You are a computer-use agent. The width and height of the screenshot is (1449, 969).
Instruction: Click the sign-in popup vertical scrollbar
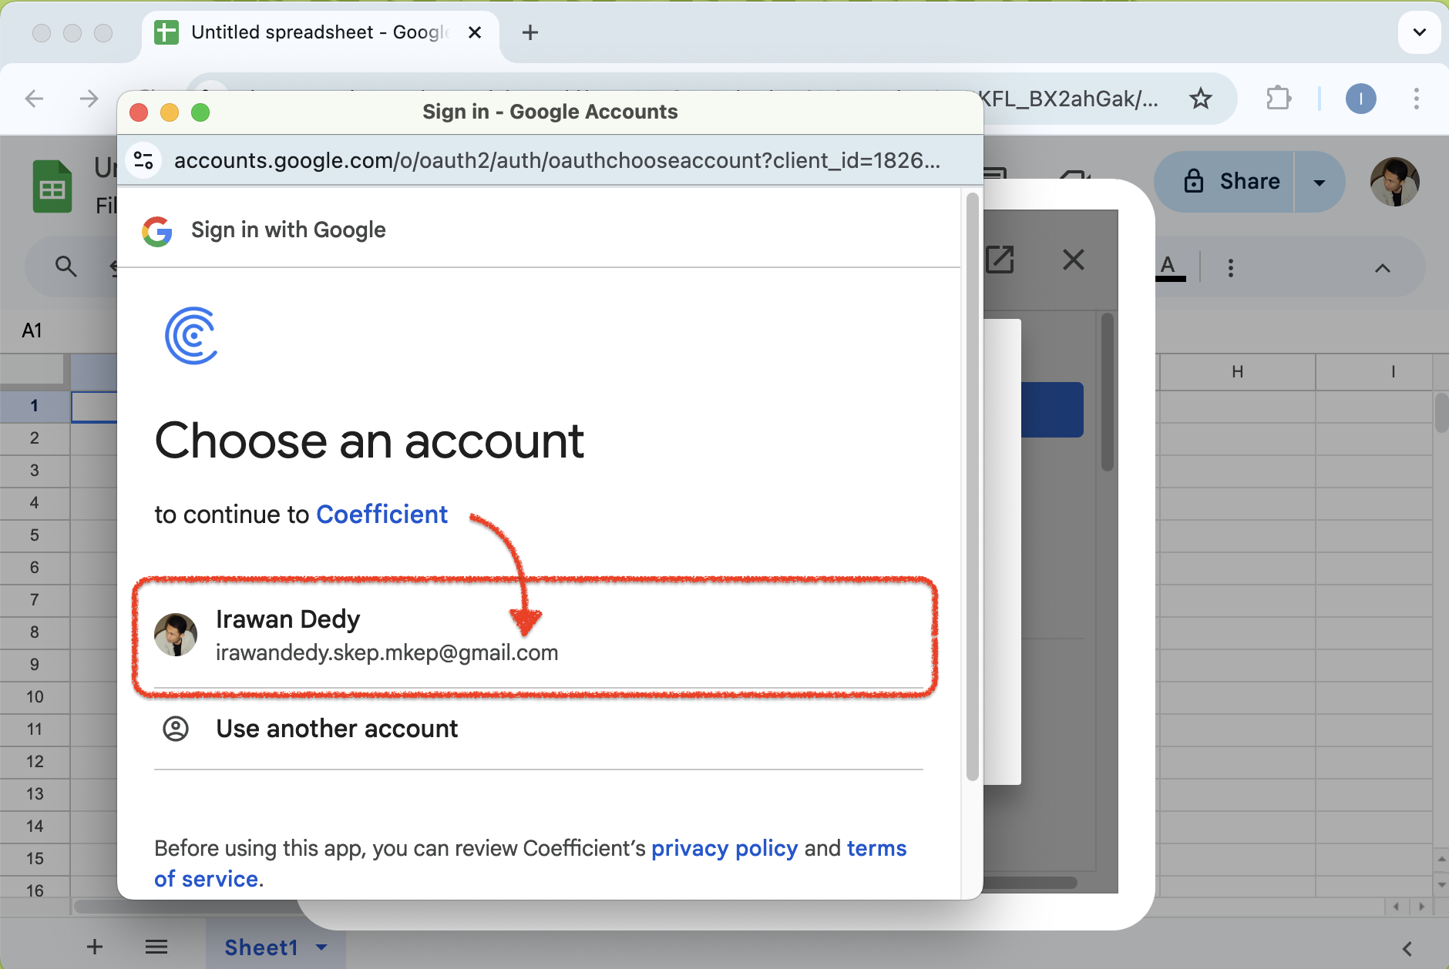tap(972, 485)
